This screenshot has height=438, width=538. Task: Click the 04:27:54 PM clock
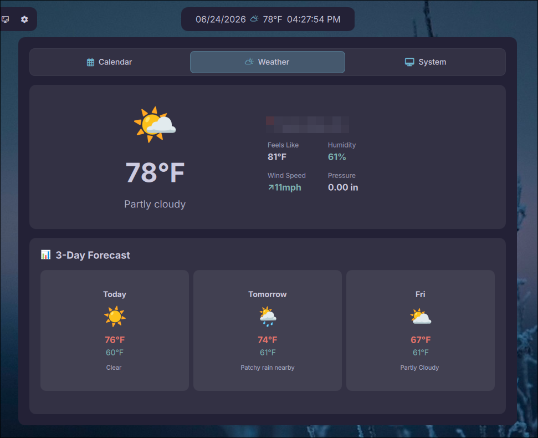[x=314, y=19]
